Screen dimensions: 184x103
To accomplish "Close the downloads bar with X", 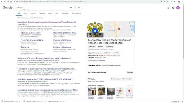I will [183, 101].
